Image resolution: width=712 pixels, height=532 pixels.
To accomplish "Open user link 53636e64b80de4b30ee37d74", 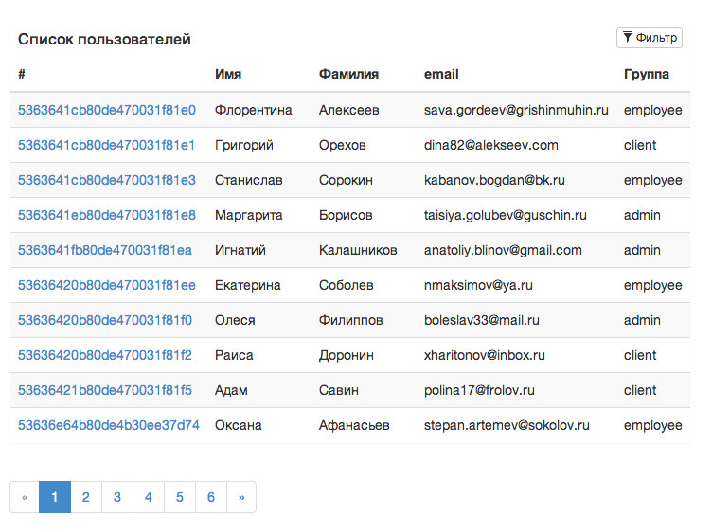I will pos(109,425).
